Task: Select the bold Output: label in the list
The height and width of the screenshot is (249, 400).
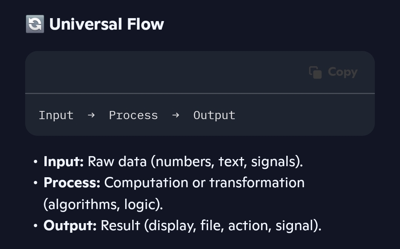Action: point(70,225)
